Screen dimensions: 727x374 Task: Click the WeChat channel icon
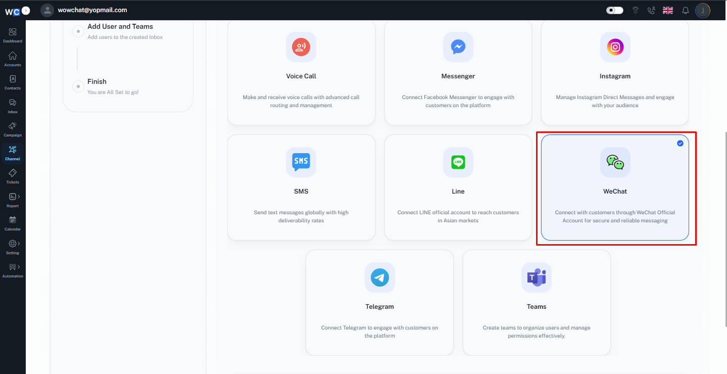pos(615,162)
